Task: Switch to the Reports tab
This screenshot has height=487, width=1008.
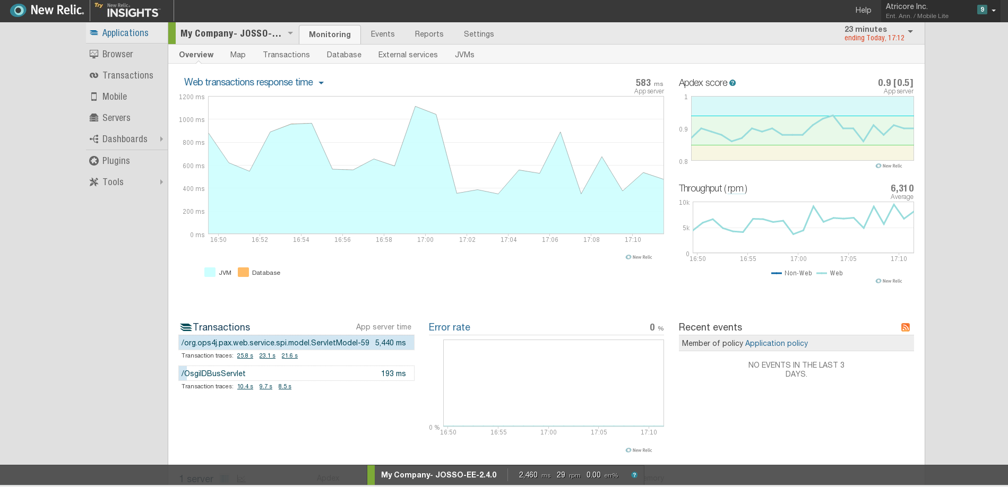Action: [429, 34]
